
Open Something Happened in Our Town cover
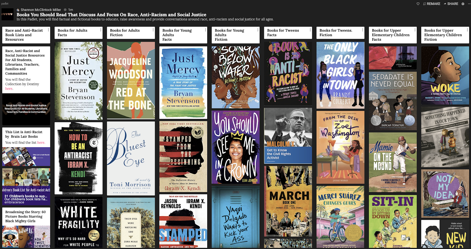(x=445, y=137)
